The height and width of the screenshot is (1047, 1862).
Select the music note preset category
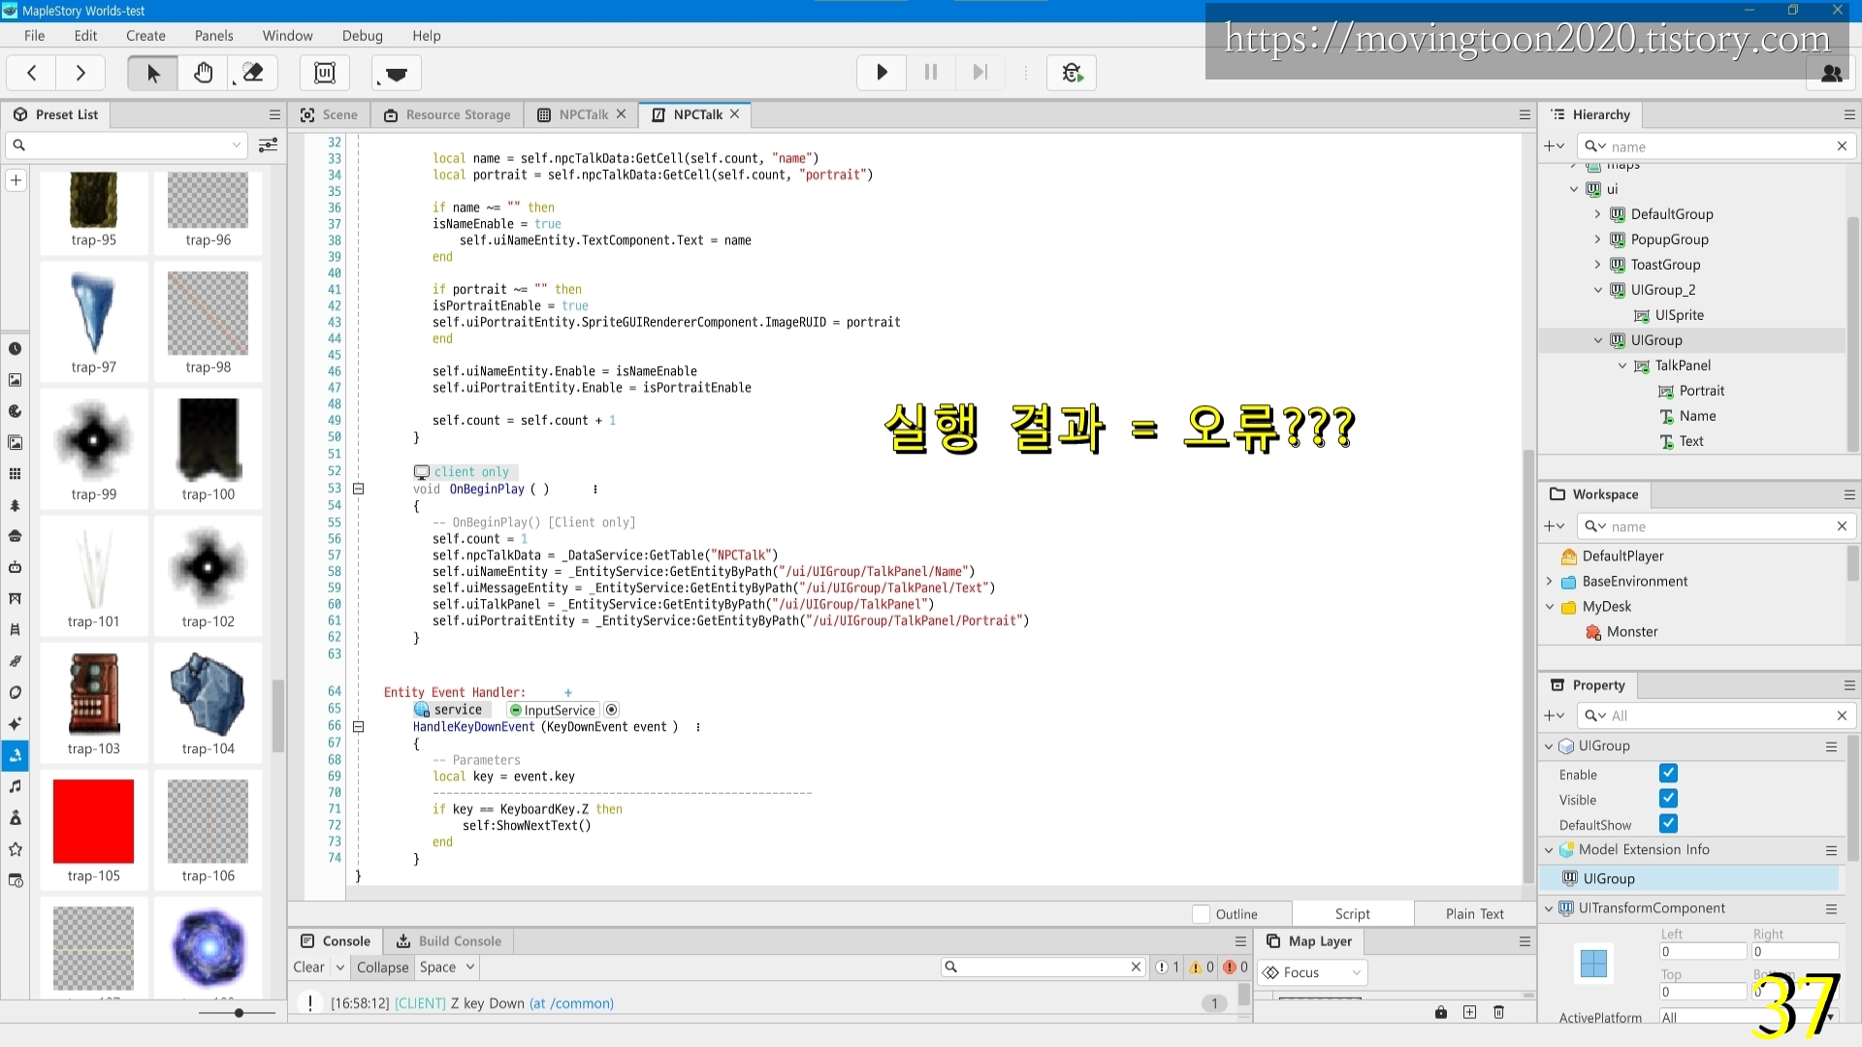(15, 786)
